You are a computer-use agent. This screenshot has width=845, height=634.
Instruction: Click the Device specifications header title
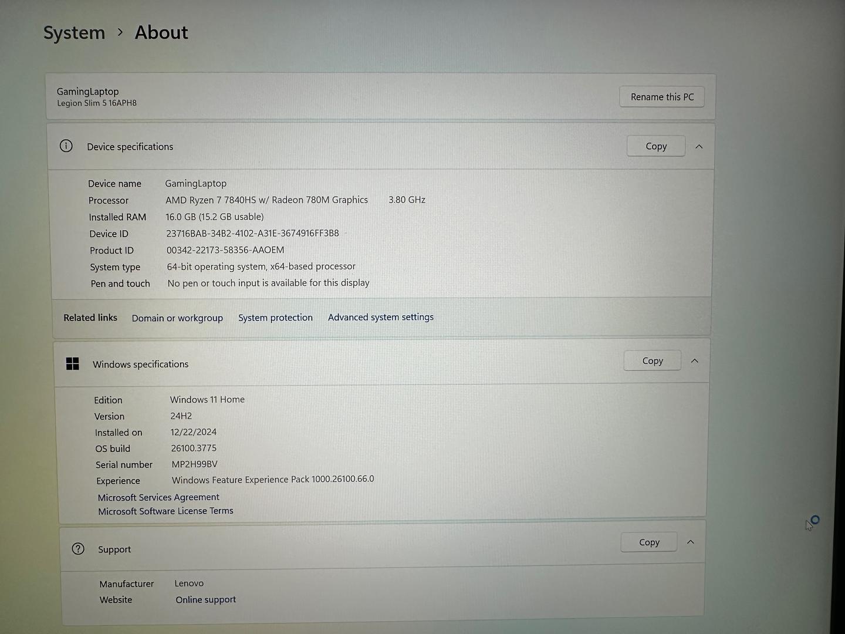click(x=130, y=147)
